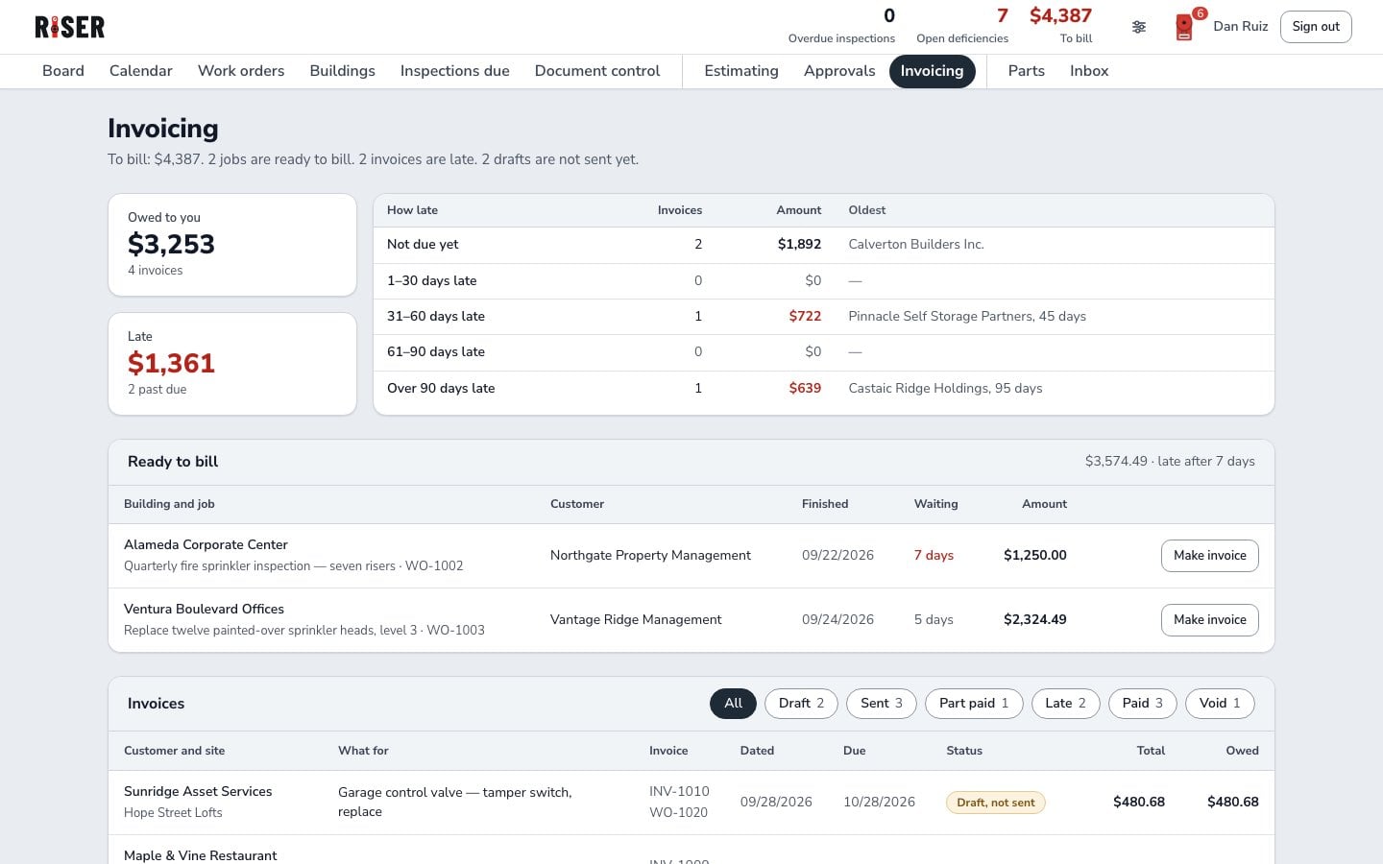Viewport: 1383px width, 864px height.
Task: Open the Owed to you $3,253 card
Action: point(232,245)
